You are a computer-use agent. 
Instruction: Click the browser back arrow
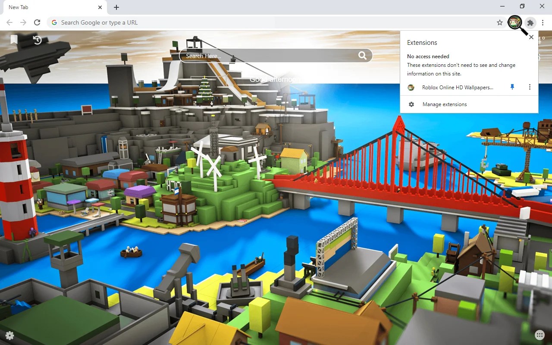click(9, 22)
